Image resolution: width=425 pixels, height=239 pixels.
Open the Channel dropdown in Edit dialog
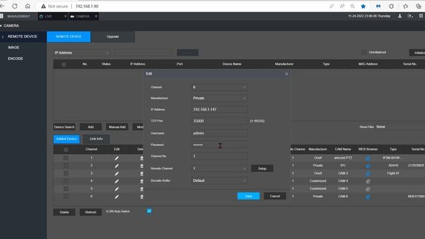(219, 87)
